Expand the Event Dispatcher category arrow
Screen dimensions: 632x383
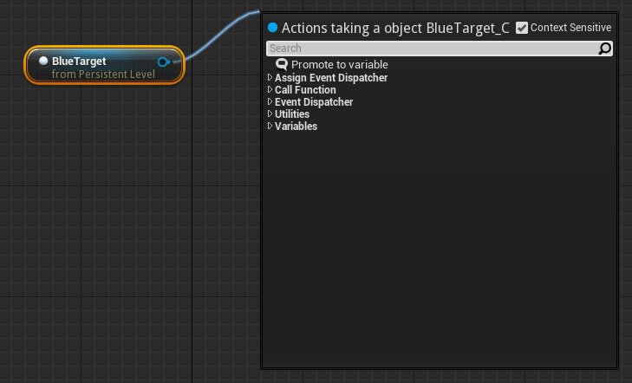270,101
